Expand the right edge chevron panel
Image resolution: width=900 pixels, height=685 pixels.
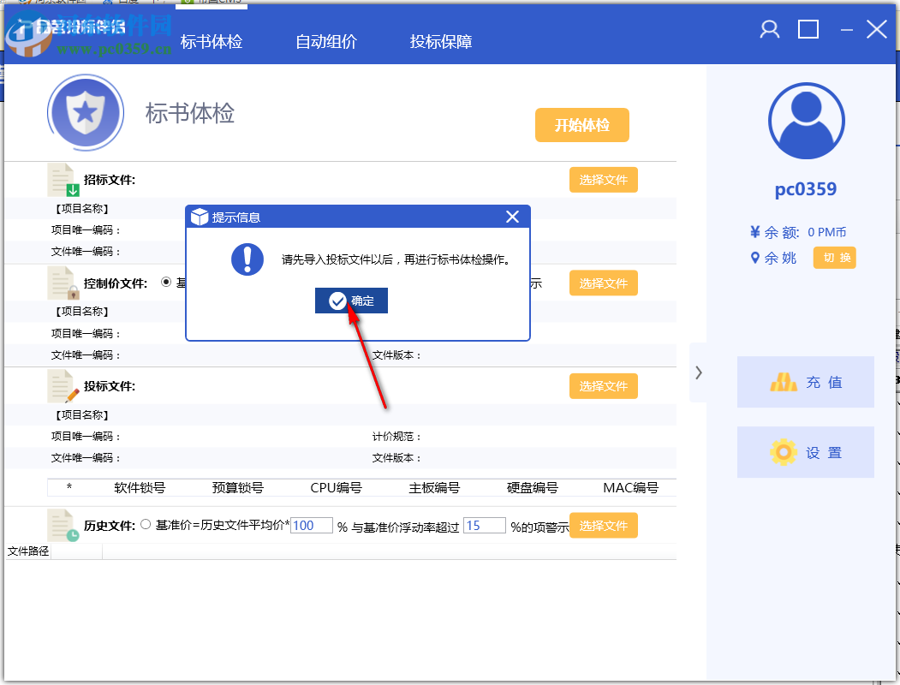coord(698,372)
